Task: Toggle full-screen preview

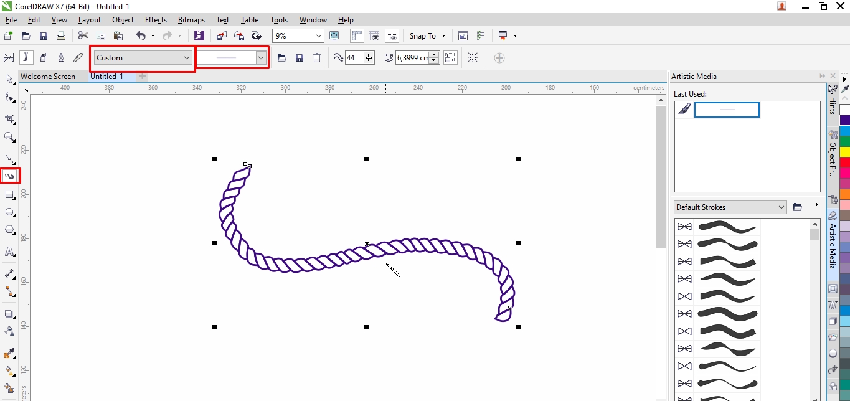Action: click(x=334, y=36)
